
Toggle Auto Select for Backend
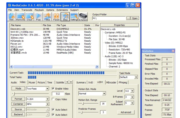[53, 114]
